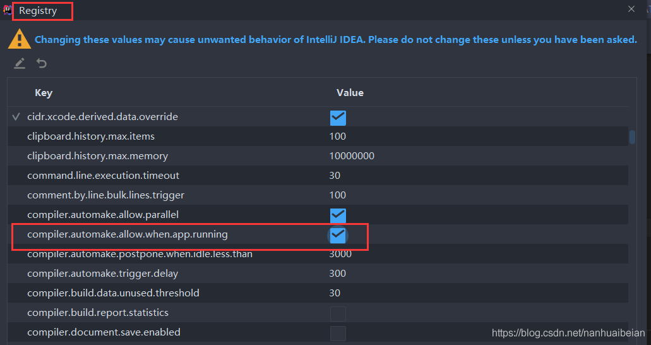Click the Revert to default arrow icon

click(42, 63)
